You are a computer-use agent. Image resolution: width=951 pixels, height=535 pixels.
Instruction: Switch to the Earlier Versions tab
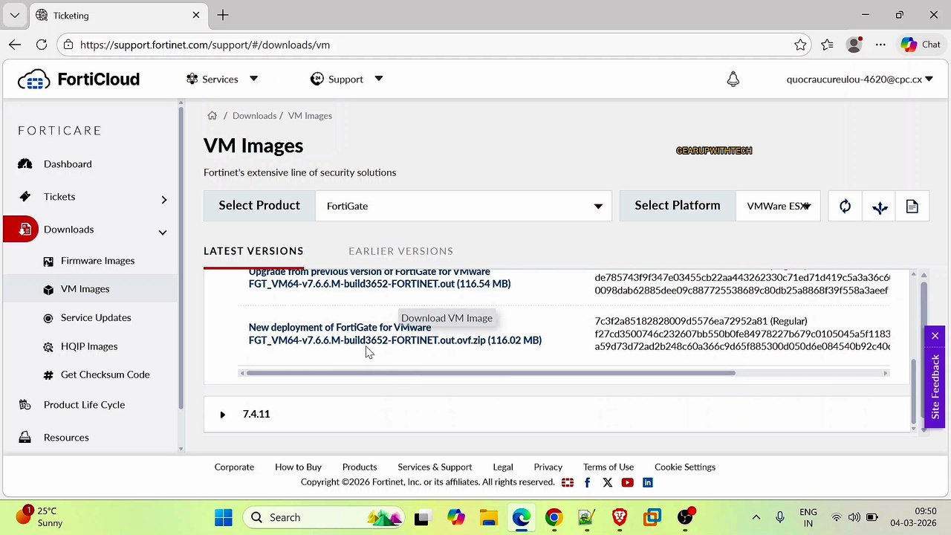[x=400, y=251]
